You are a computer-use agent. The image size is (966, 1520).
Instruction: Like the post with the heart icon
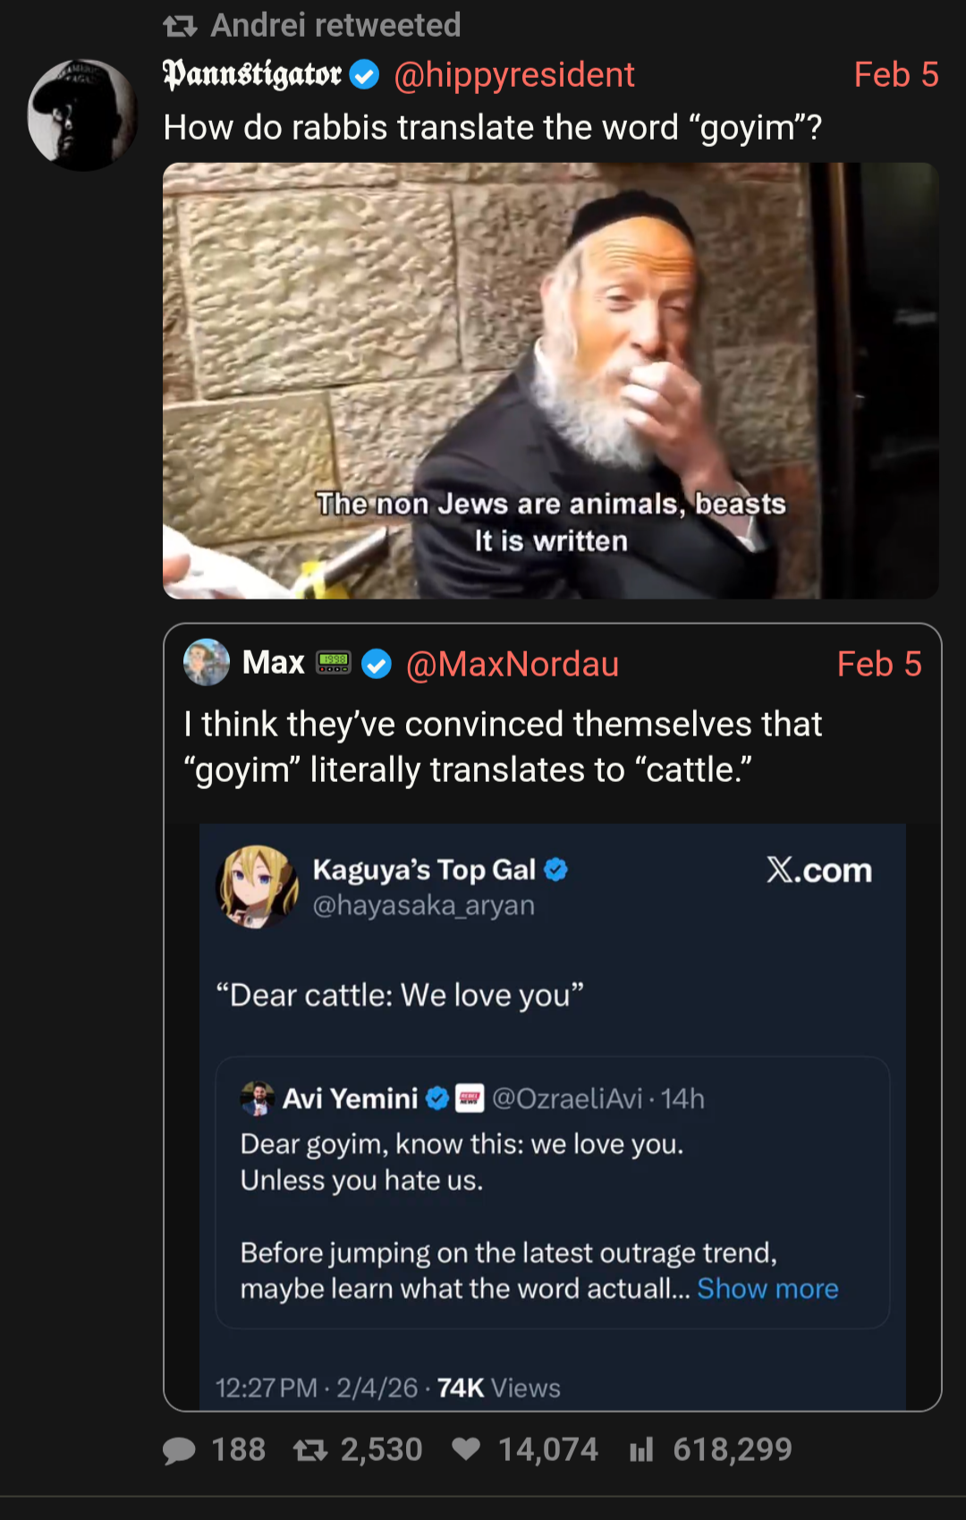466,1449
